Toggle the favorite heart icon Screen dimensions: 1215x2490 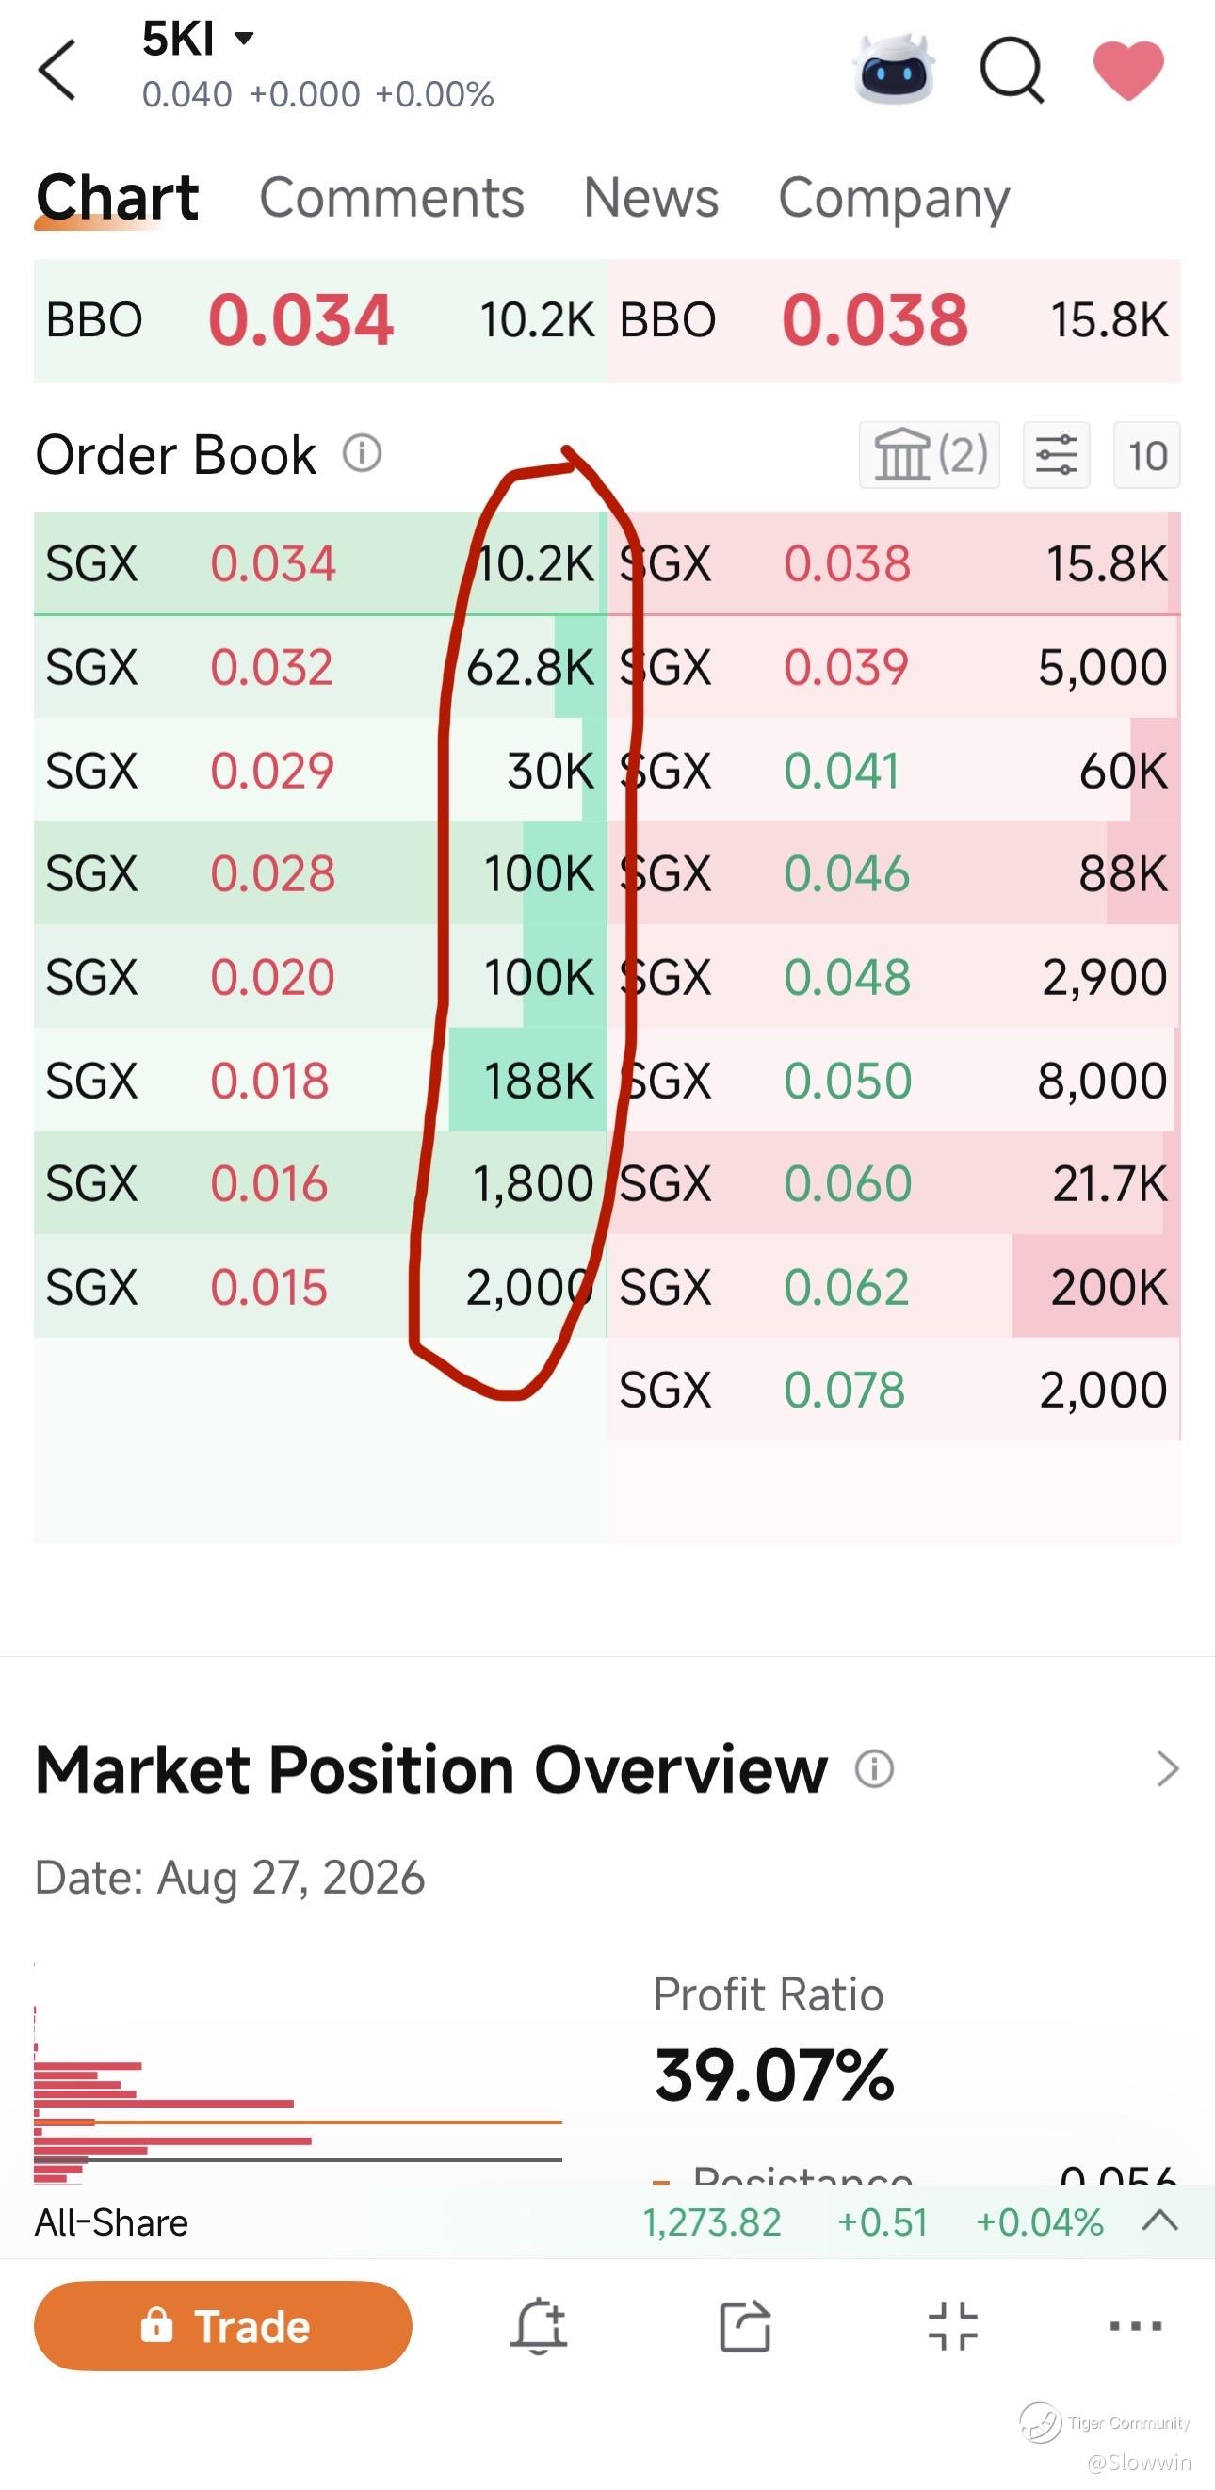tap(1128, 71)
